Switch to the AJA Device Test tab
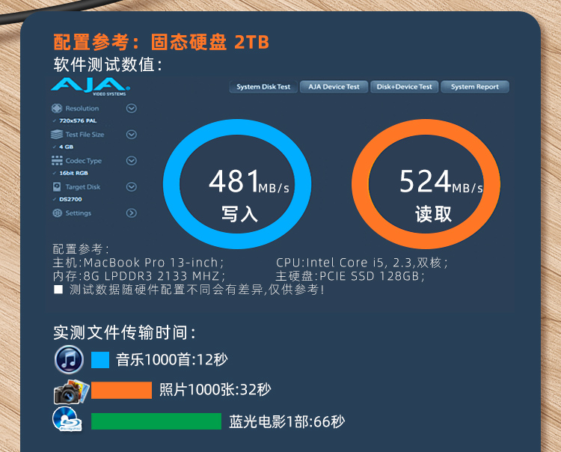This screenshot has width=561, height=452. (334, 87)
